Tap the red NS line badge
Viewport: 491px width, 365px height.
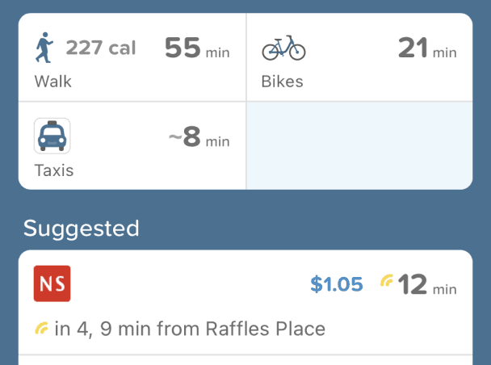[52, 283]
